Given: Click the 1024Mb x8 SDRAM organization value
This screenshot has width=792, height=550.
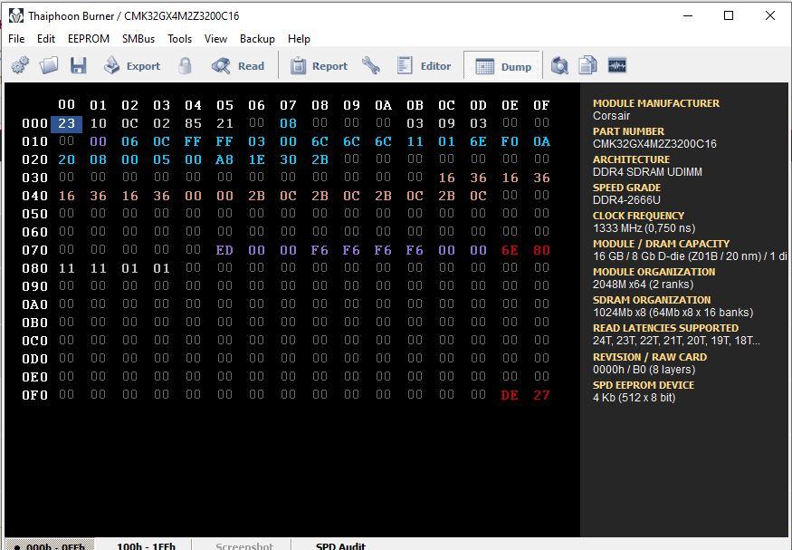Looking at the screenshot, I should click(673, 313).
